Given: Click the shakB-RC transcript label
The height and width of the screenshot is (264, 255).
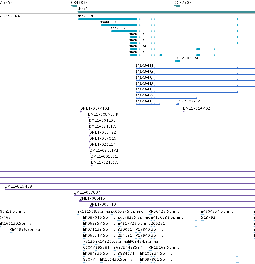Looking at the screenshot, I should pyautogui.click(x=119, y=28).
